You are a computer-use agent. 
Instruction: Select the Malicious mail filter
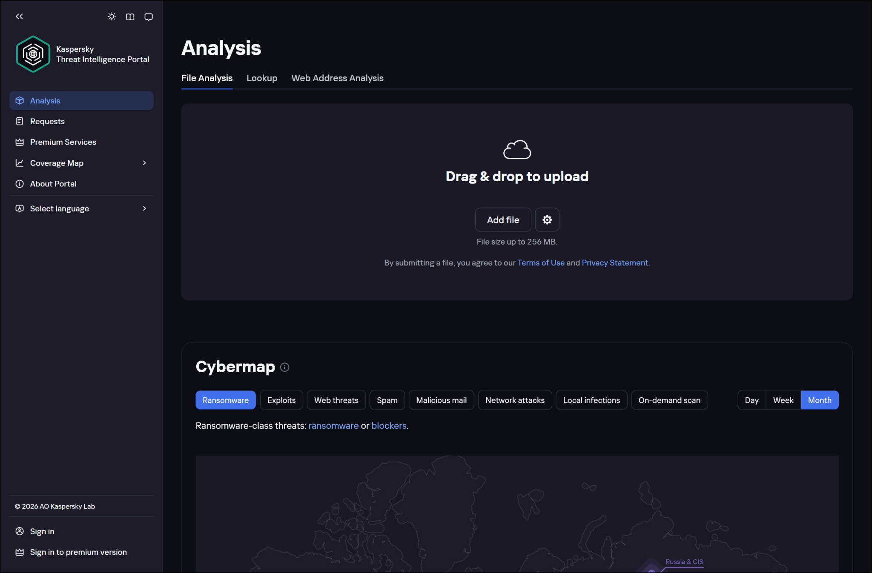tap(442, 400)
